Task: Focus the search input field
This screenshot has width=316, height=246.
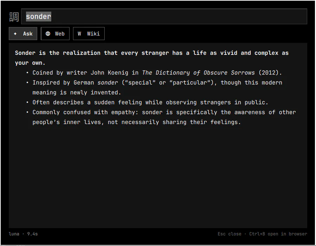Action: pyautogui.click(x=164, y=16)
